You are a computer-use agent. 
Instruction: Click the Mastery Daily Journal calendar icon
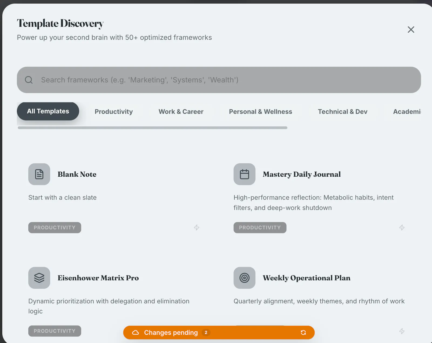point(244,174)
